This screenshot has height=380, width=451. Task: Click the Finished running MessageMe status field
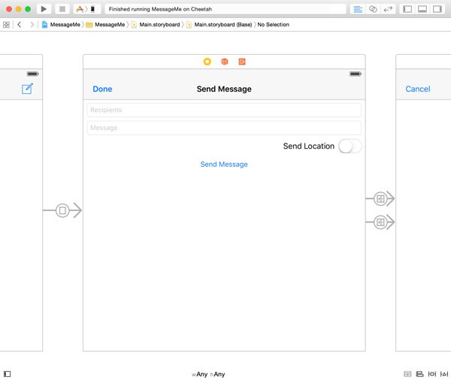[225, 9]
